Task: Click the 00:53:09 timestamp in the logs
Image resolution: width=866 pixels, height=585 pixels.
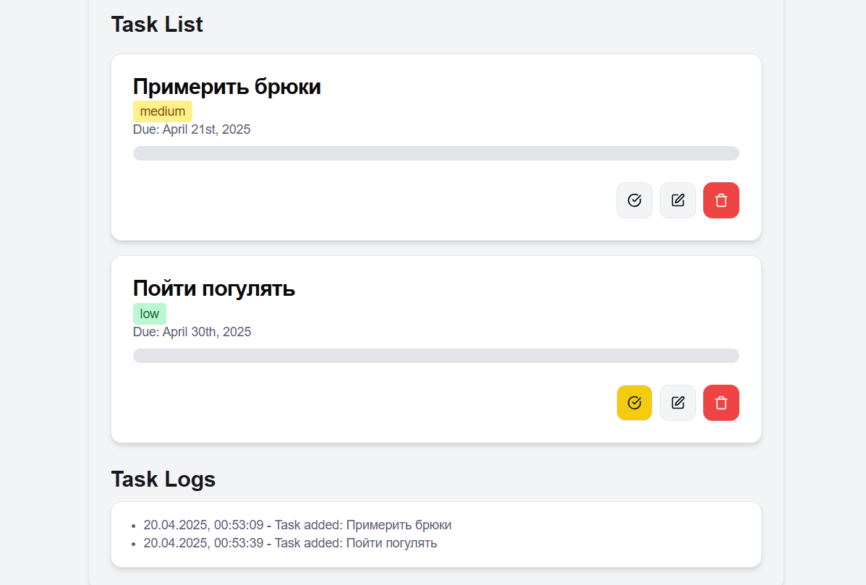Action: (239, 525)
